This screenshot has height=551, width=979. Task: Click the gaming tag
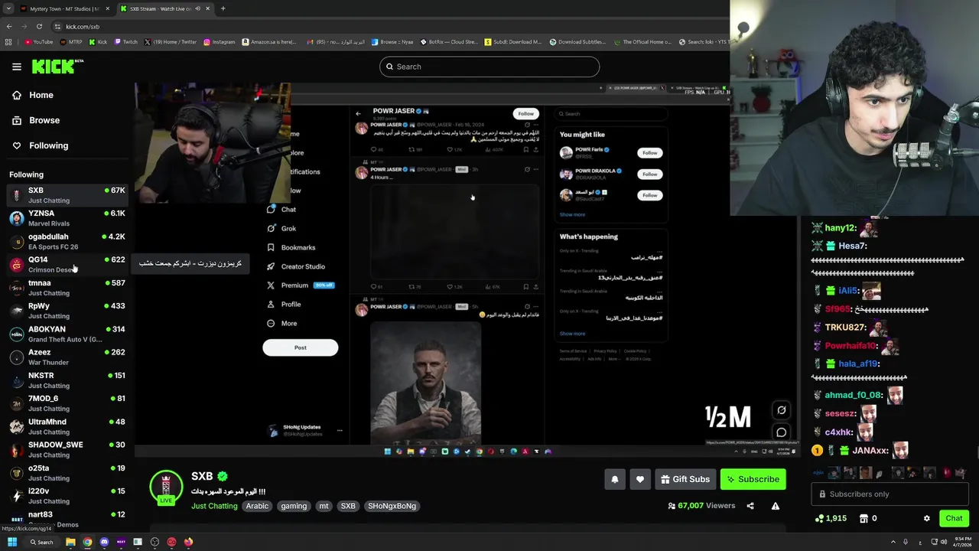pyautogui.click(x=294, y=506)
